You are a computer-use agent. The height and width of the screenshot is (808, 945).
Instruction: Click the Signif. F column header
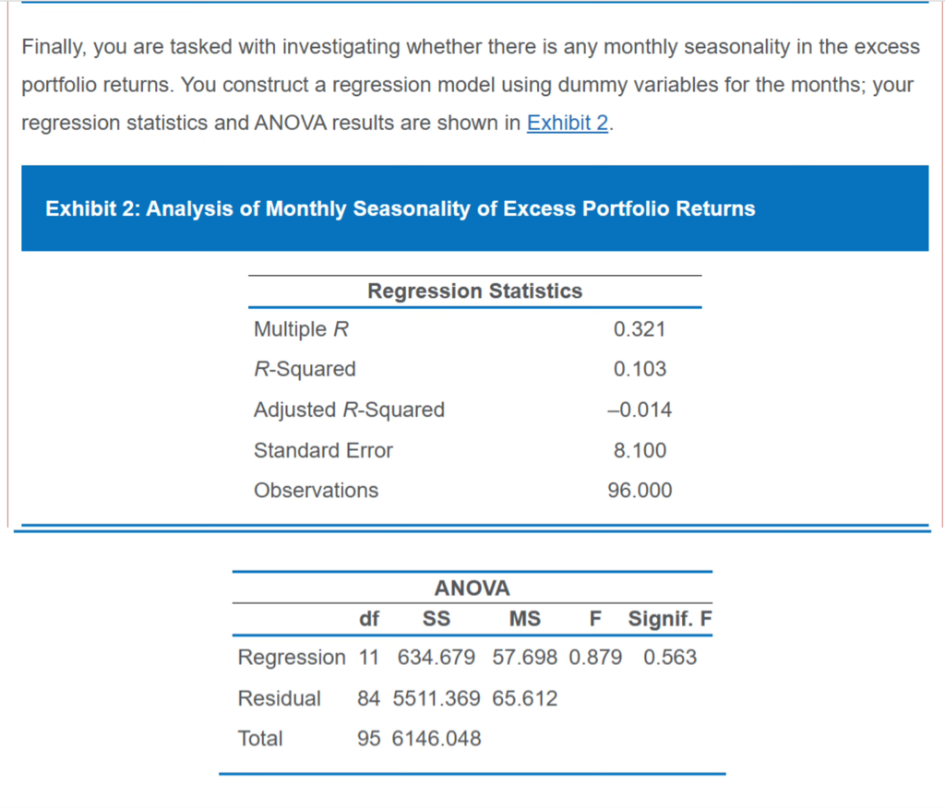670,620
